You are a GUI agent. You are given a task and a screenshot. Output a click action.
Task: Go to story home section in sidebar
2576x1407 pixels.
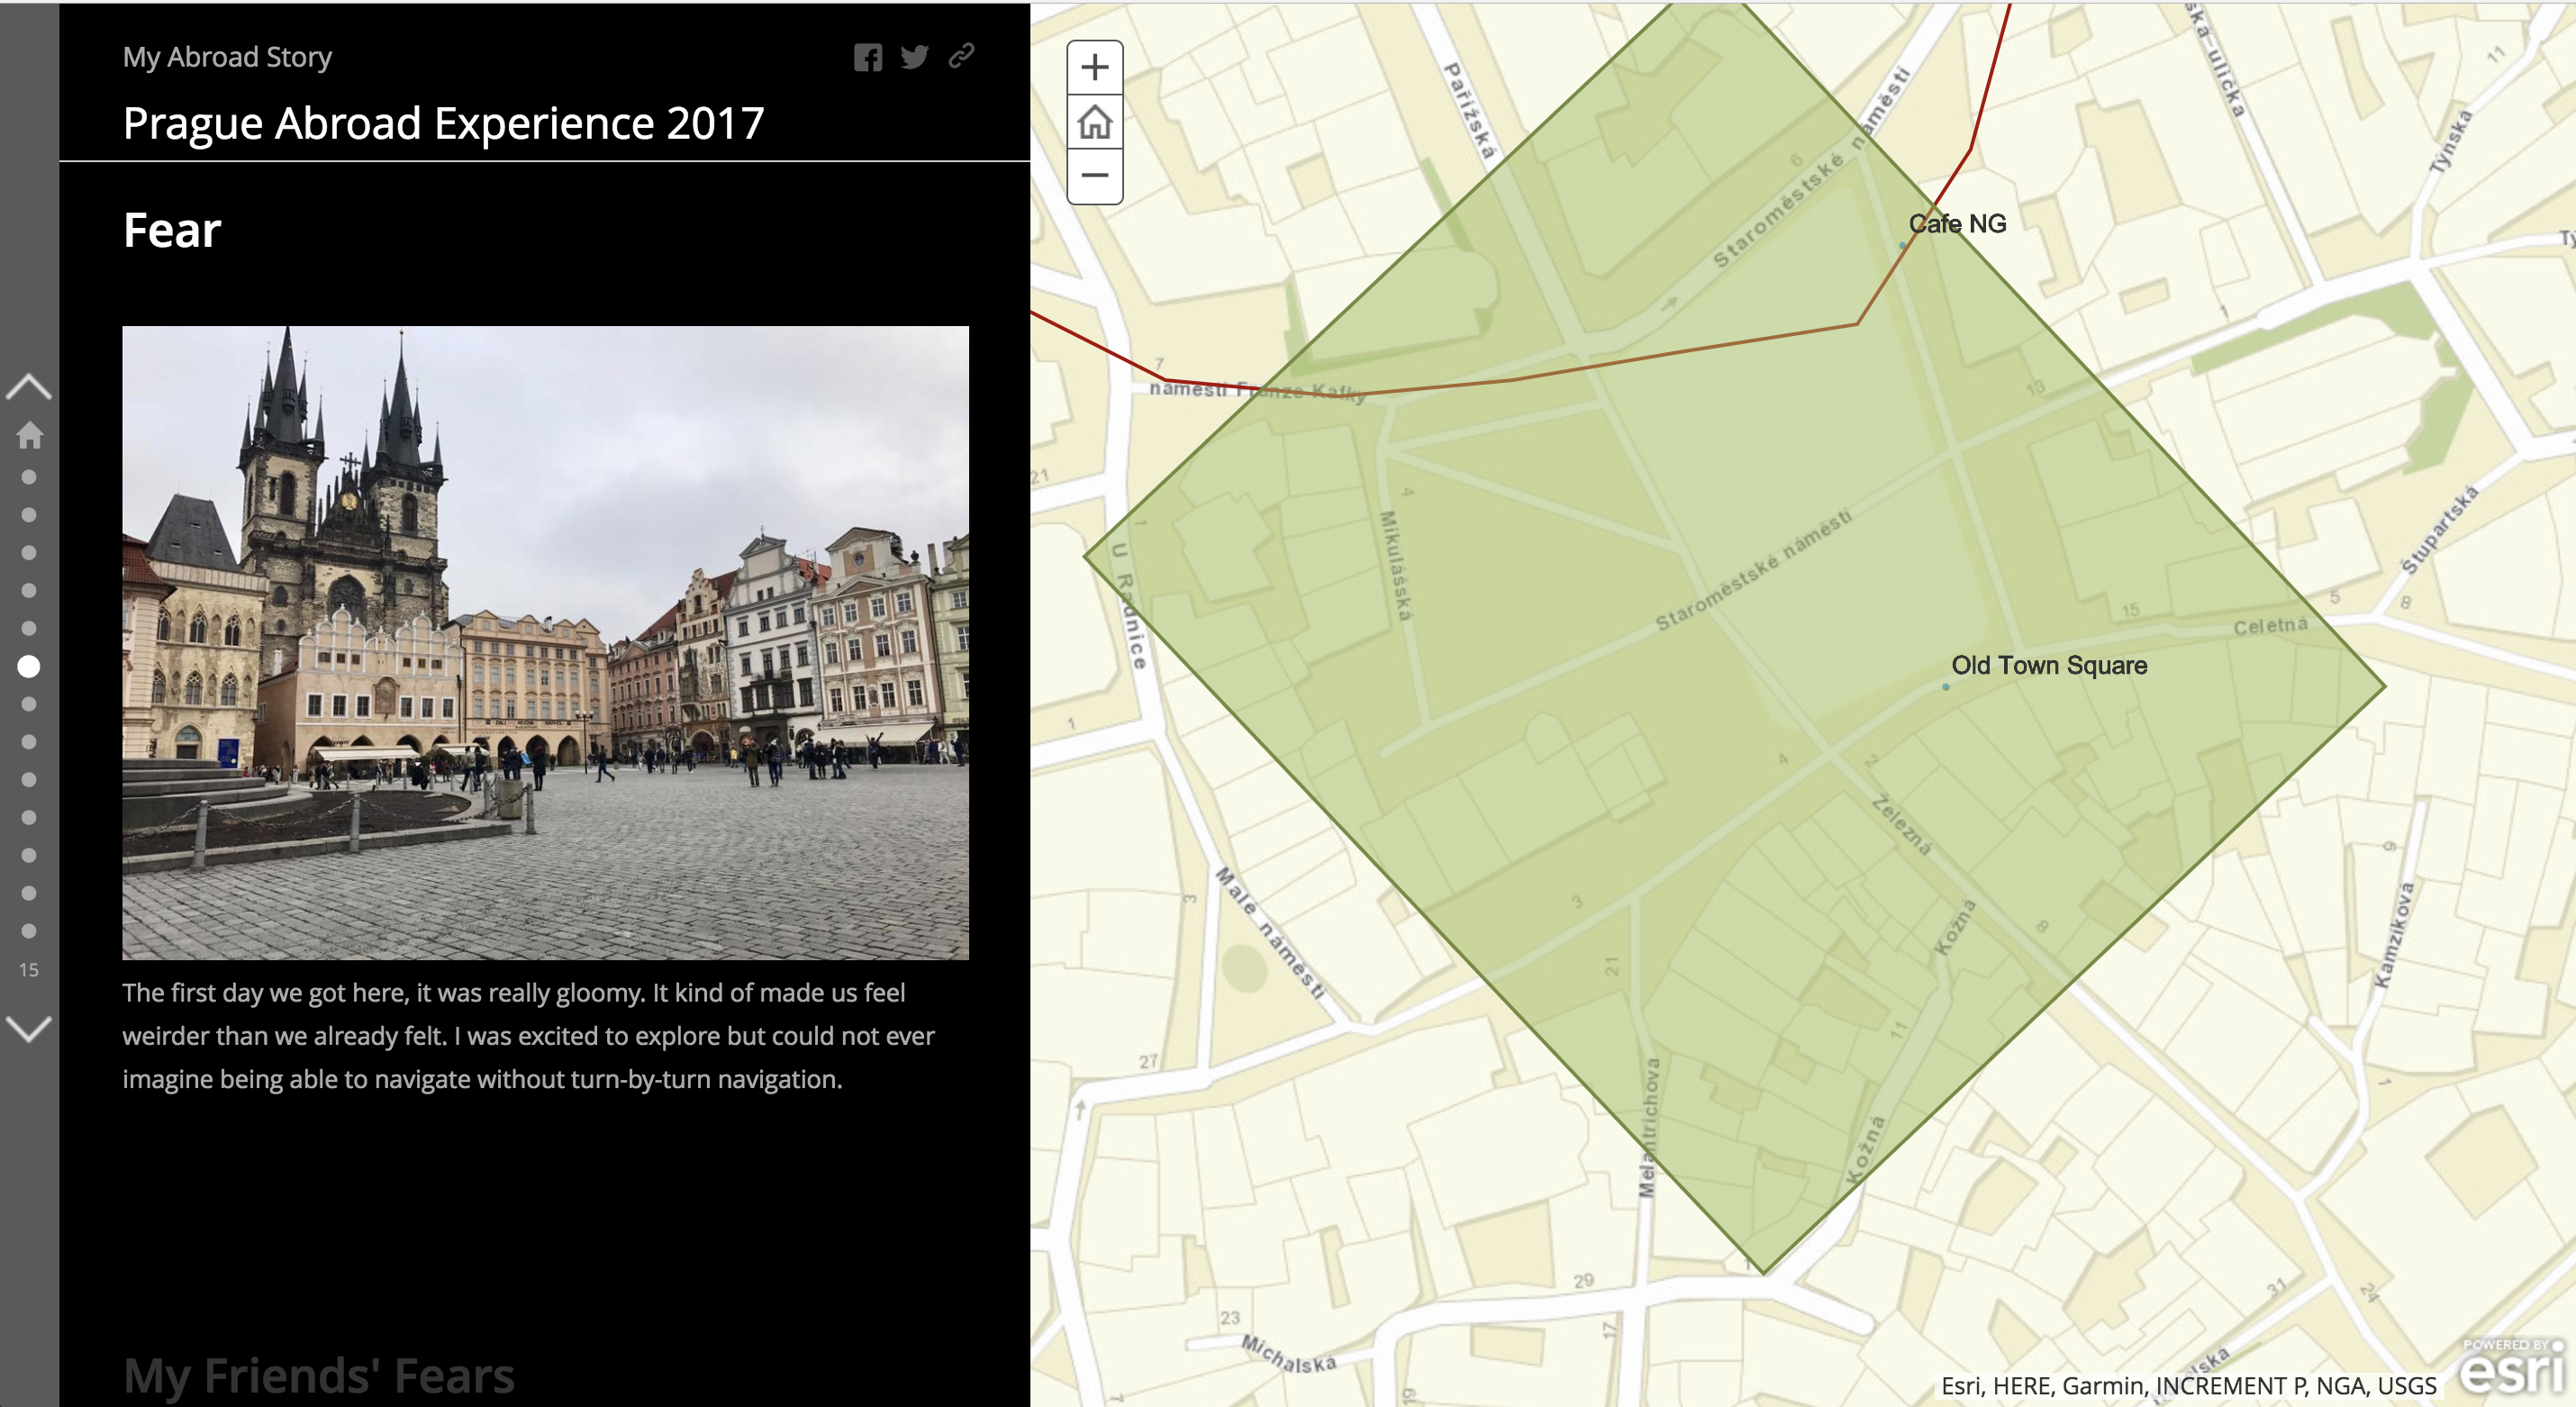point(29,434)
